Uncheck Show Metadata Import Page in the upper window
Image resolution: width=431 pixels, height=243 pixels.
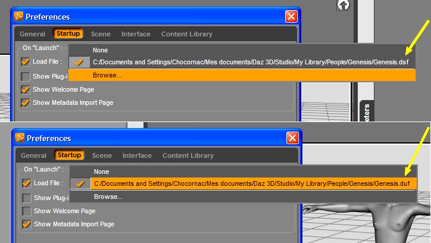point(25,103)
